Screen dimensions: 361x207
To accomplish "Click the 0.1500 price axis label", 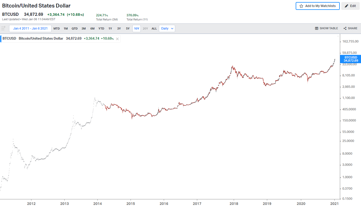I will pyautogui.click(x=348, y=199).
